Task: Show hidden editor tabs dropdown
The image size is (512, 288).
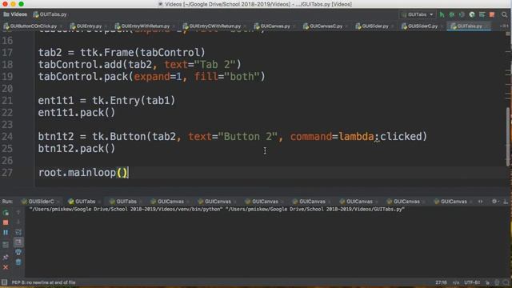Action: [x=504, y=26]
